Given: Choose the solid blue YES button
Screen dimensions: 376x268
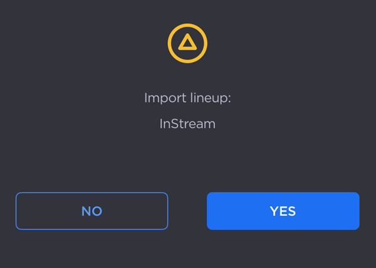Looking at the screenshot, I should pos(283,211).
